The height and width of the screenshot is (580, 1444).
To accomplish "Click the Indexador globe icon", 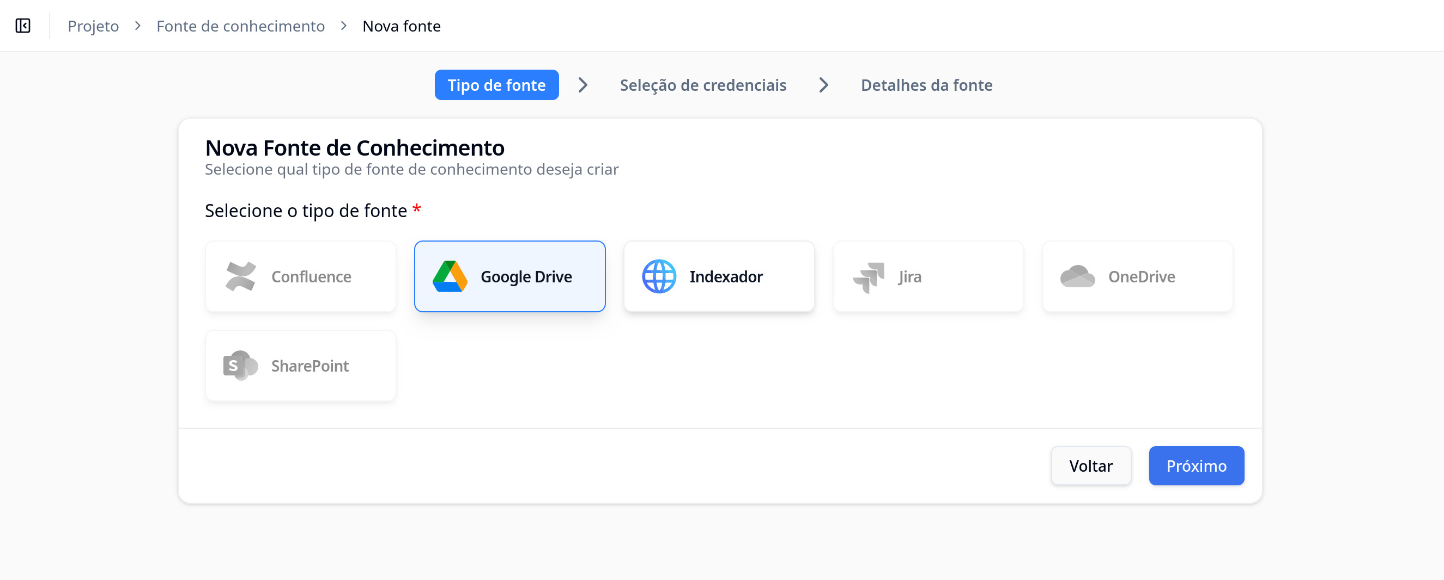I will tap(659, 276).
